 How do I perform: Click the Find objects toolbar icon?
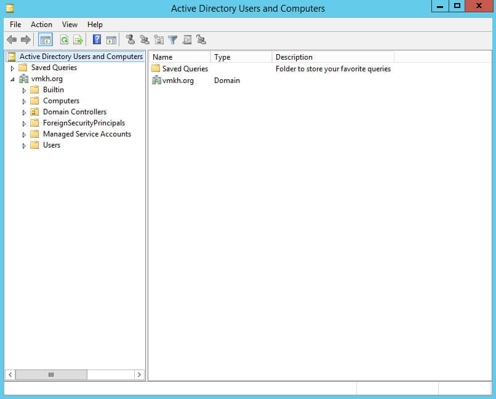[187, 40]
